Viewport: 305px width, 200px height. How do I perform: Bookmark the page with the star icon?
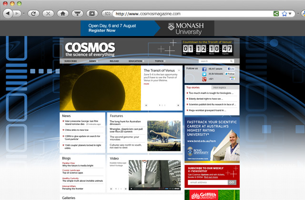click(x=284, y=14)
